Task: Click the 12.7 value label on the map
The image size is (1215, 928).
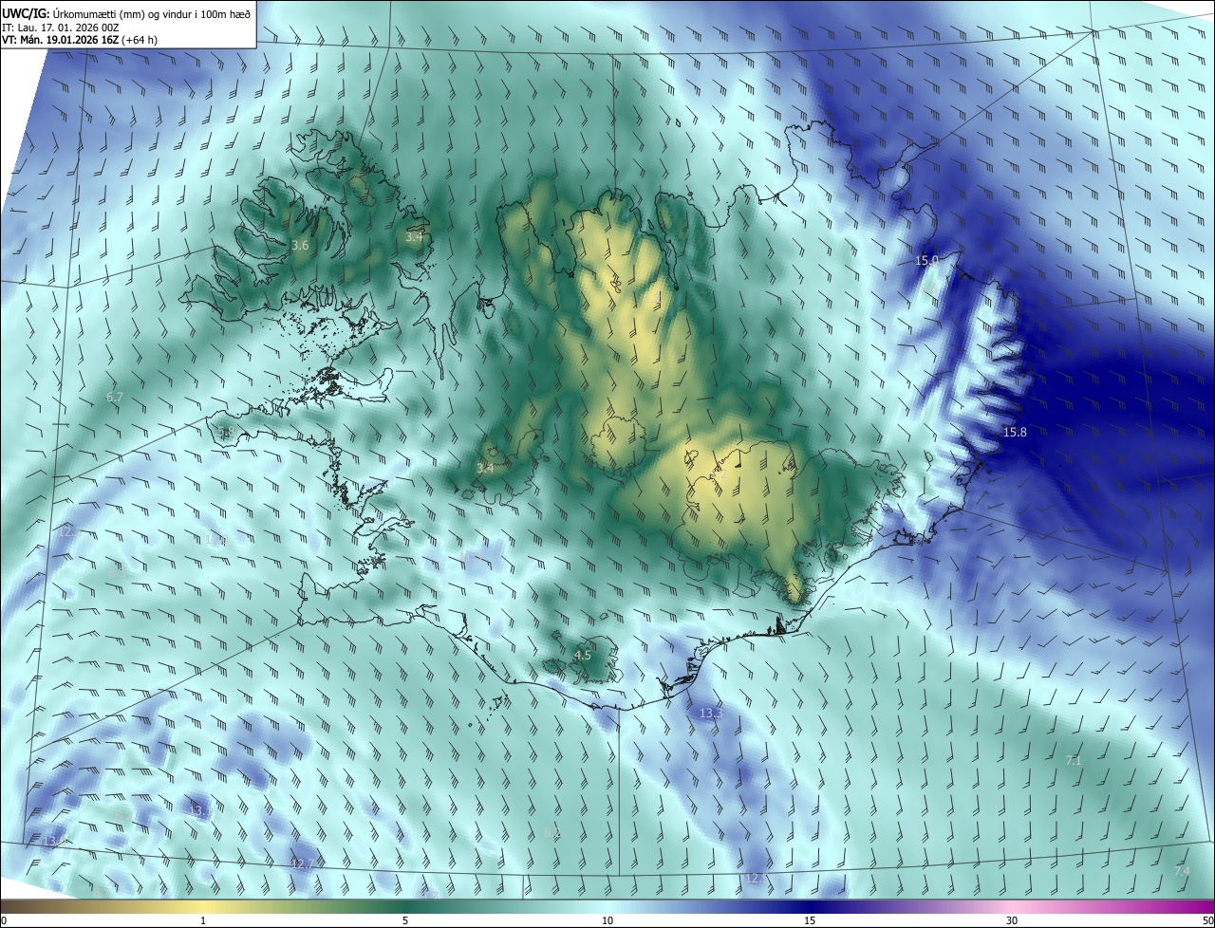Action: (303, 864)
